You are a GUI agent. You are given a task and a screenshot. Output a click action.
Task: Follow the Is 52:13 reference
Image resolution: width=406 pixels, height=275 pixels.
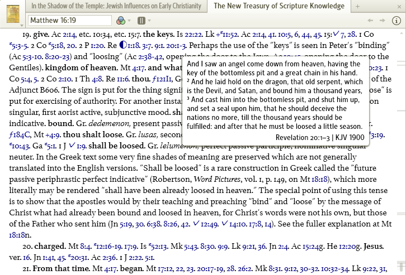point(158,246)
